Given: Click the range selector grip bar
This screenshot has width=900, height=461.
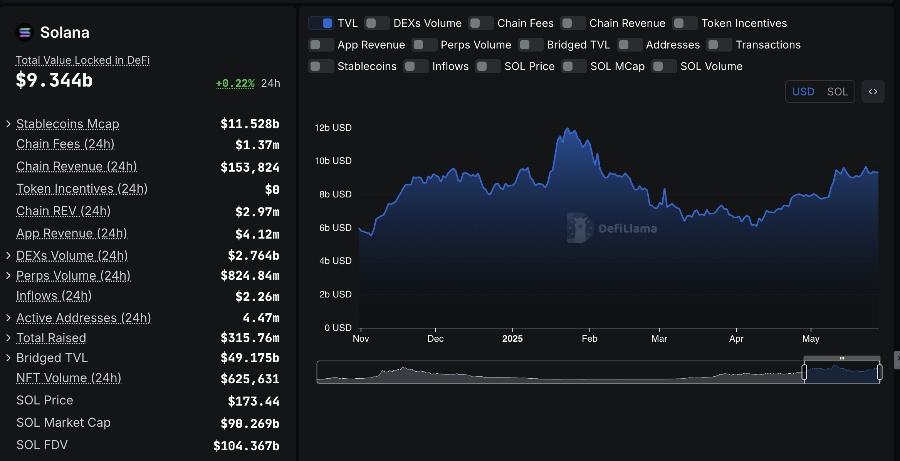Looking at the screenshot, I should (x=842, y=358).
